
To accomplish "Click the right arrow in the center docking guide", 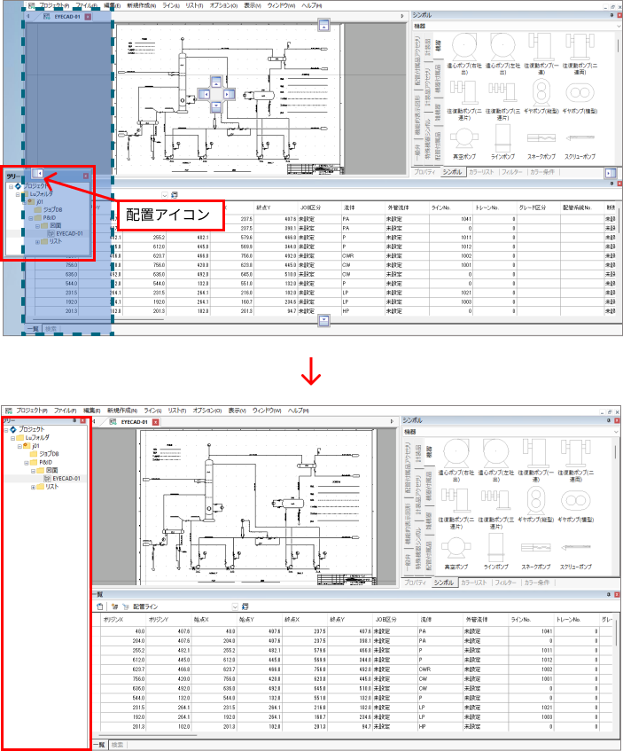I will (x=229, y=93).
